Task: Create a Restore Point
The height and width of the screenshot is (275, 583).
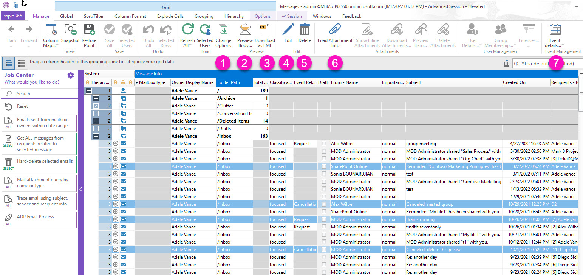Action: [x=89, y=35]
